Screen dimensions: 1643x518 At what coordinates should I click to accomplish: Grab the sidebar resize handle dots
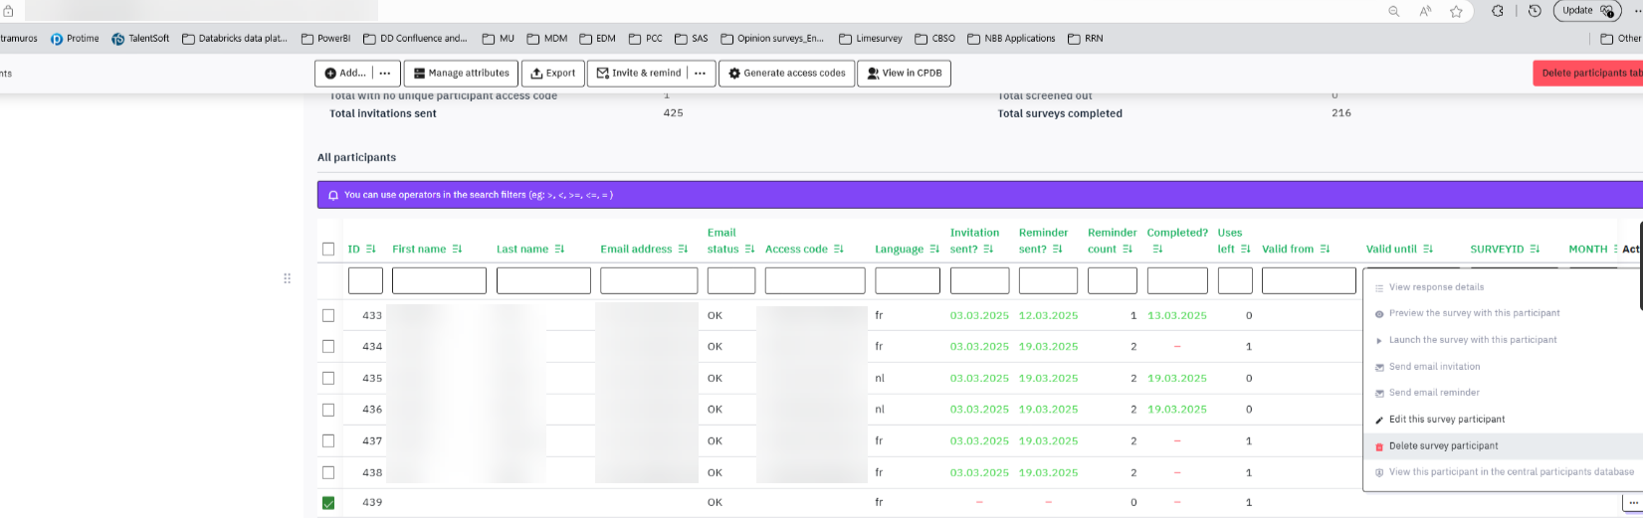(x=287, y=278)
